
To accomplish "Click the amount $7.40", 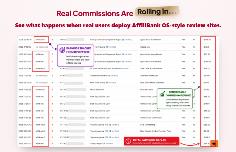I will pyautogui.click(x=206, y=83).
